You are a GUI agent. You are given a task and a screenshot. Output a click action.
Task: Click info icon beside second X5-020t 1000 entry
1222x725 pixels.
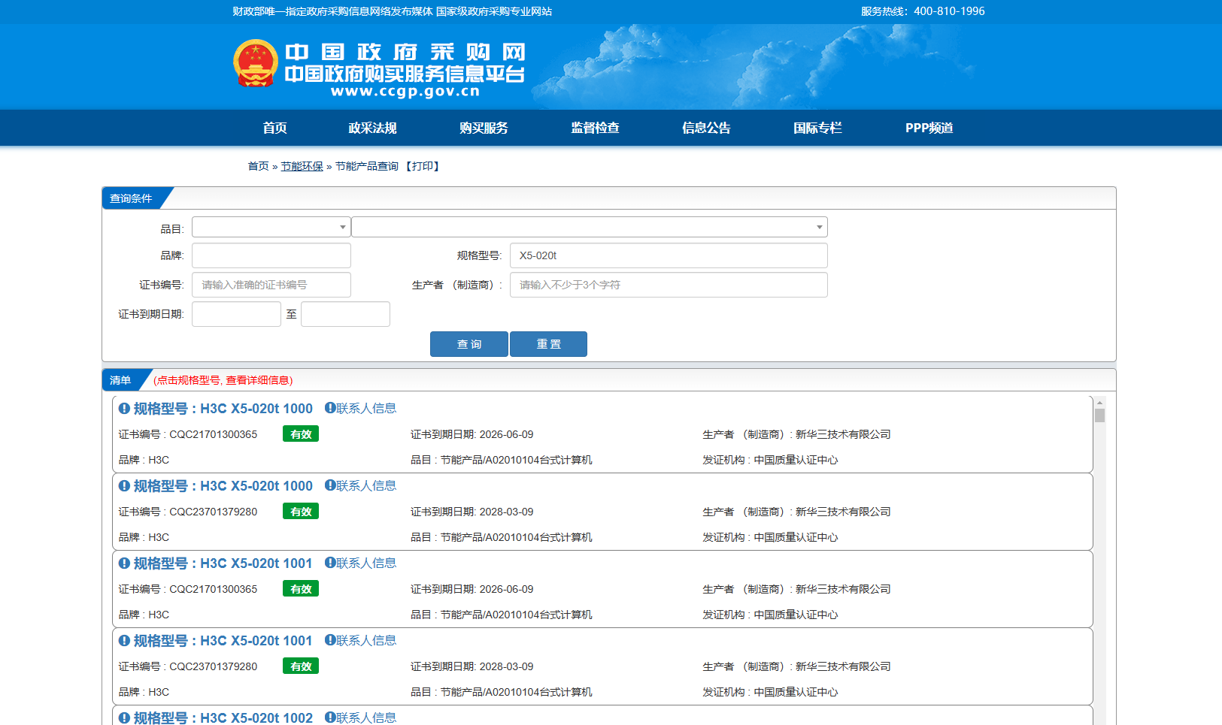124,486
